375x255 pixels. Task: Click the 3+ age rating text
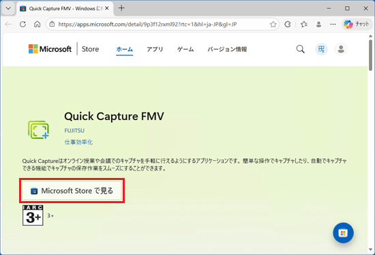click(x=50, y=215)
